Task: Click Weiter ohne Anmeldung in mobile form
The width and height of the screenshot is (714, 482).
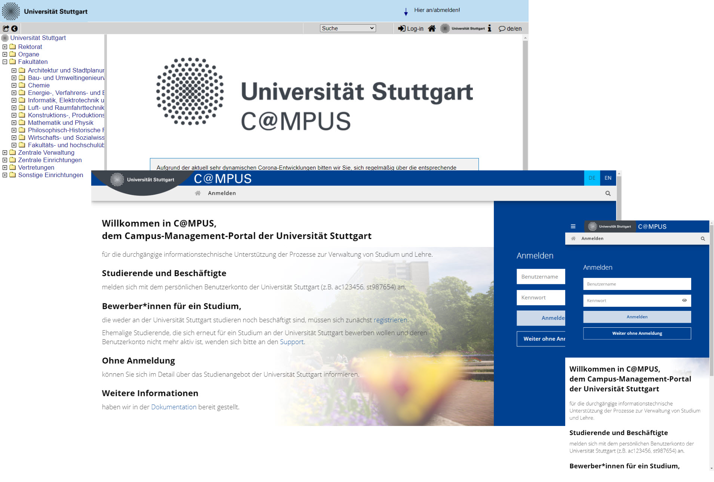Action: click(637, 333)
